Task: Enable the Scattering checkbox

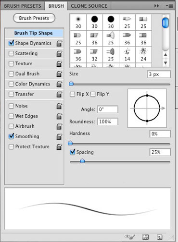Action: tap(11, 53)
